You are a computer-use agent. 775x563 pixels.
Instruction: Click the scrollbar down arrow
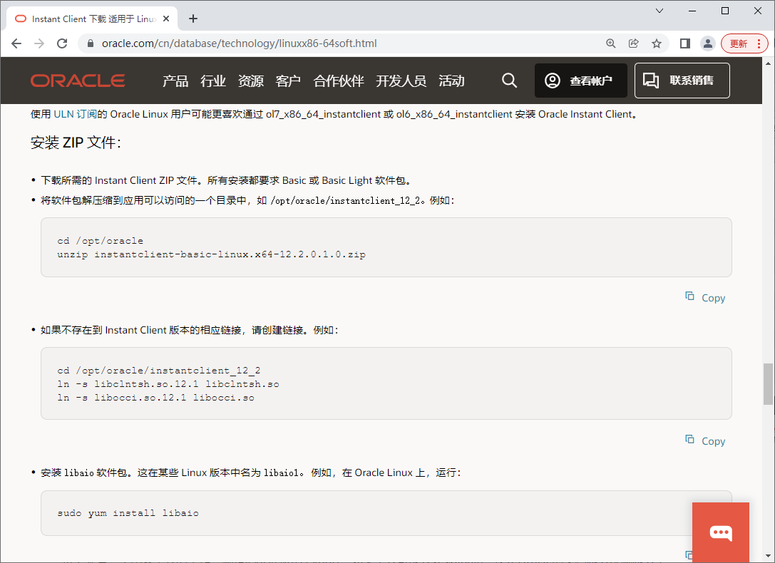768,556
